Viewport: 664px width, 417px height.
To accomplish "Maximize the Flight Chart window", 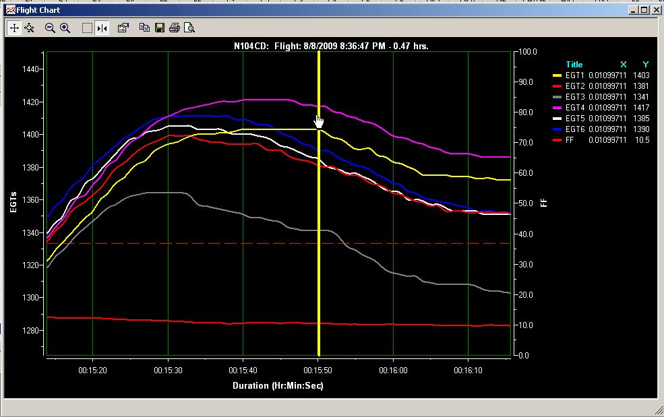I will (x=644, y=9).
